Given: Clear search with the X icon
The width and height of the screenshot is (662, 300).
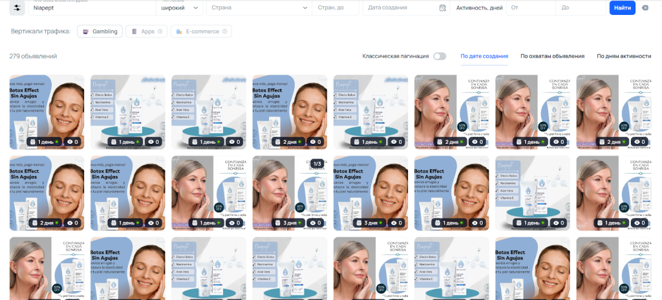Looking at the screenshot, I should click(645, 8).
